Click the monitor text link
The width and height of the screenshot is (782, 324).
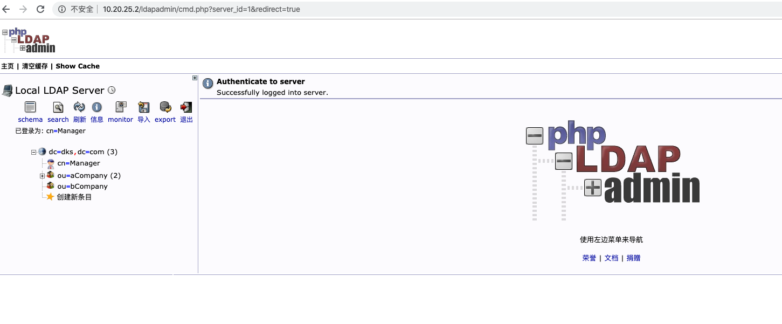(x=120, y=120)
